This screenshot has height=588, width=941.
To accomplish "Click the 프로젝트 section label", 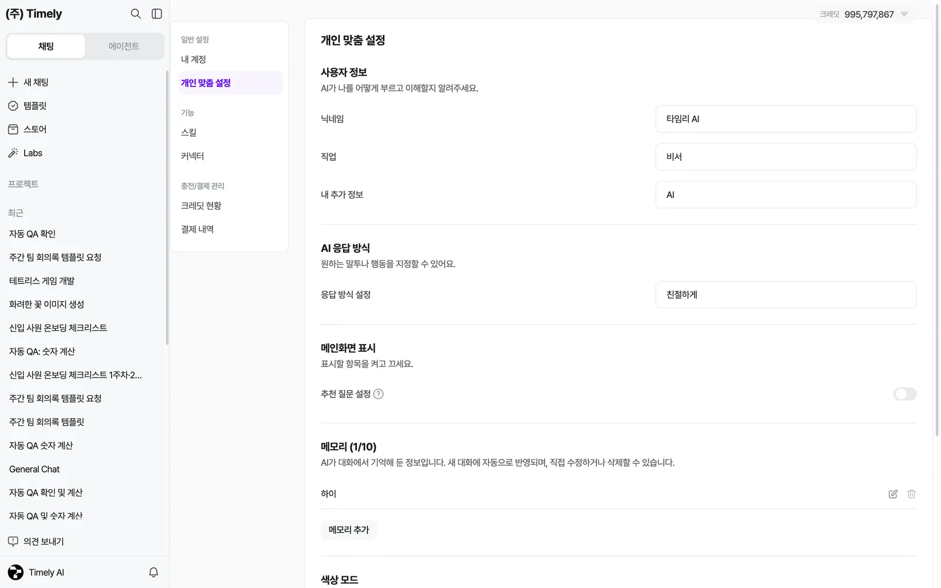I will 23,184.
